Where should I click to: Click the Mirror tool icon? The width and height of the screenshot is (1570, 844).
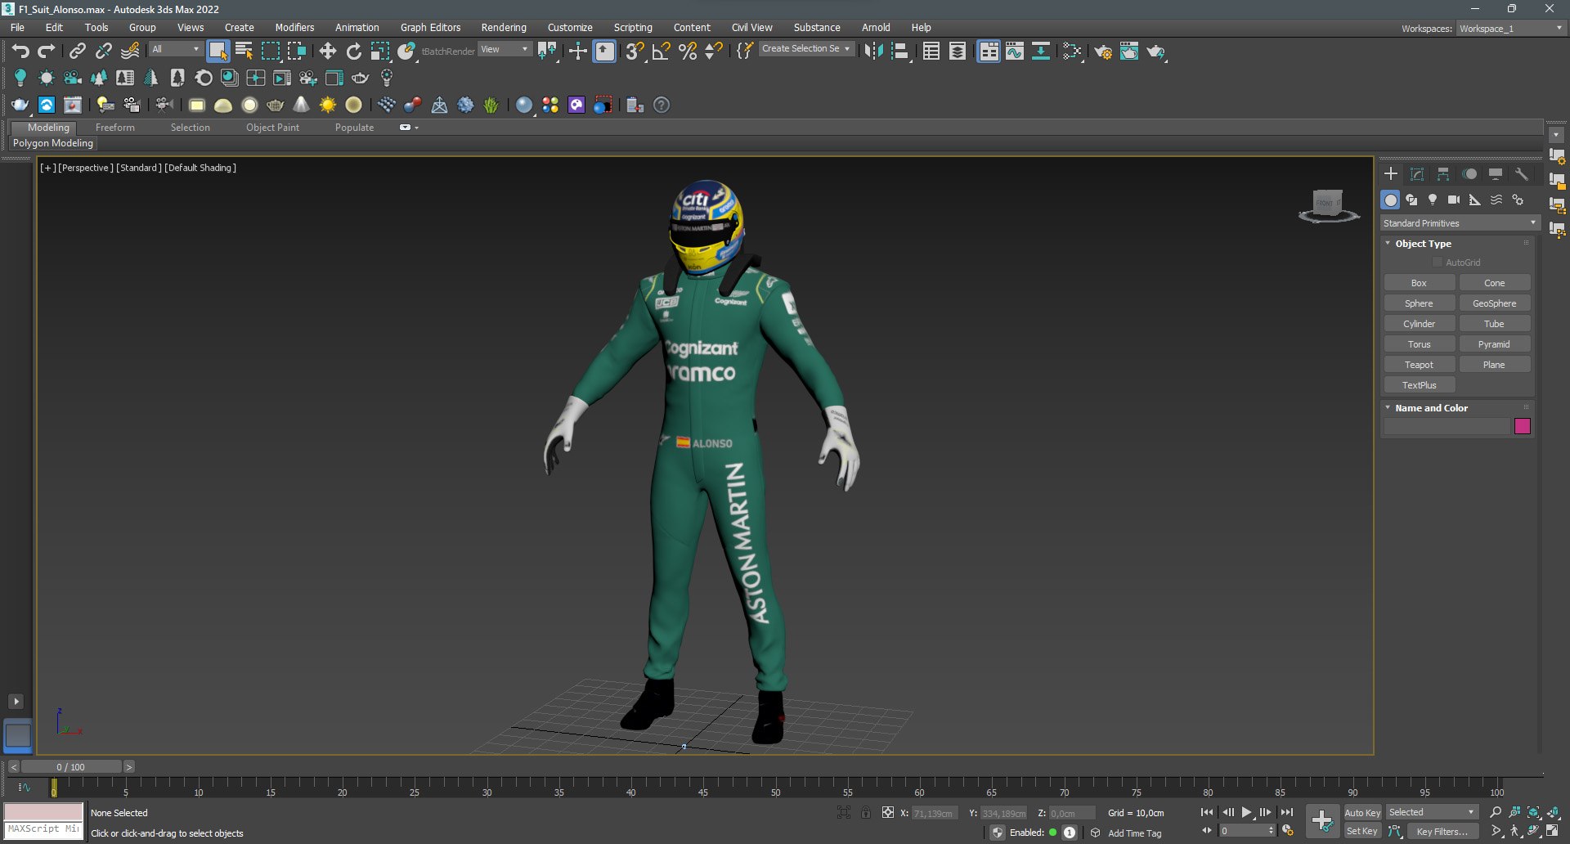(873, 52)
